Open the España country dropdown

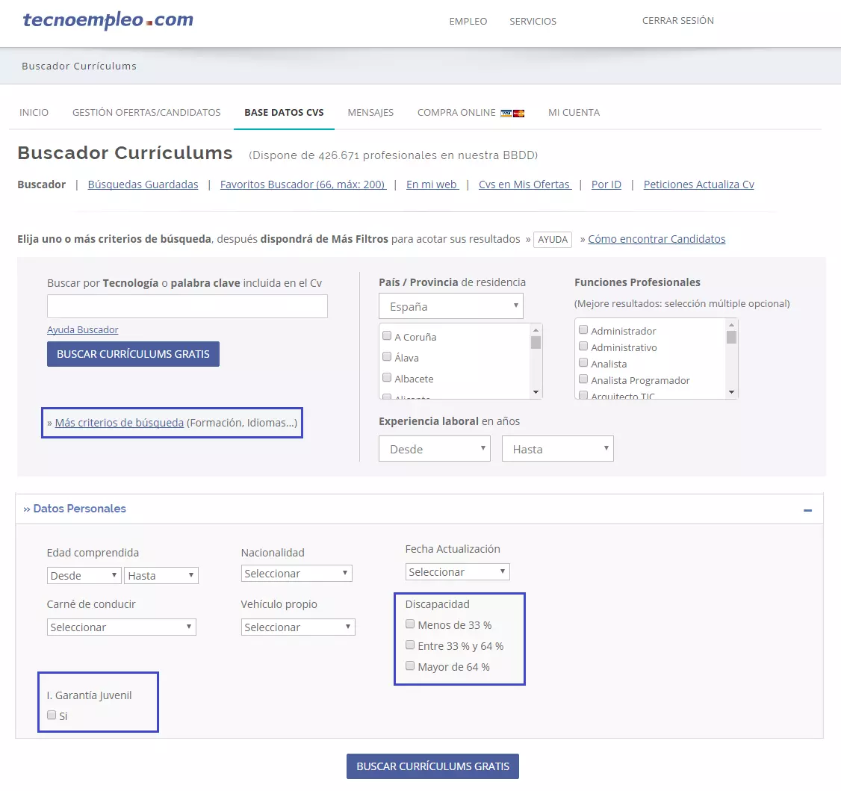[450, 306]
